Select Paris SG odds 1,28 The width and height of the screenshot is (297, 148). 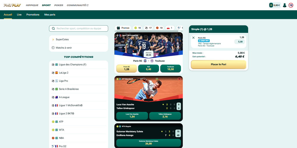(127, 68)
